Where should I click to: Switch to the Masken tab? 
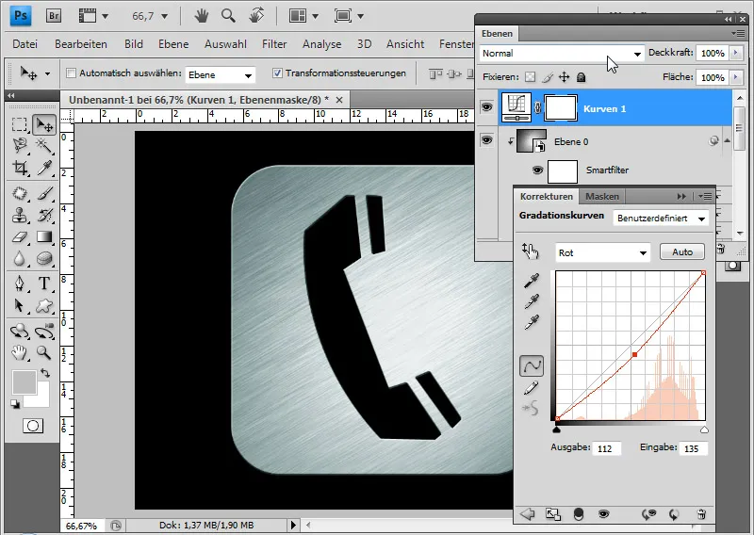[x=602, y=196]
